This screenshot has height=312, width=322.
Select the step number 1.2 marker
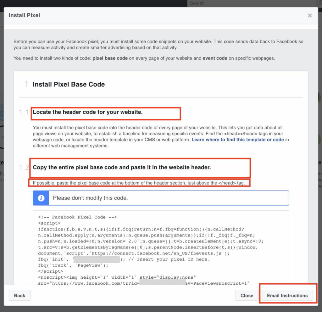click(24, 167)
